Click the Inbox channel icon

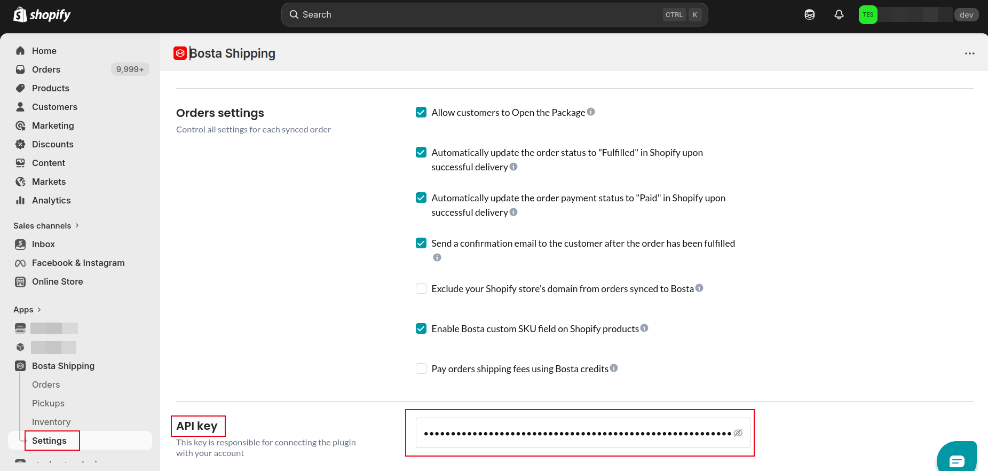[x=20, y=244]
